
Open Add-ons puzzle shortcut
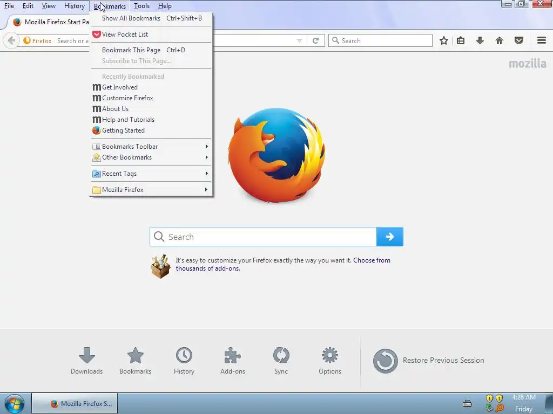tap(233, 361)
